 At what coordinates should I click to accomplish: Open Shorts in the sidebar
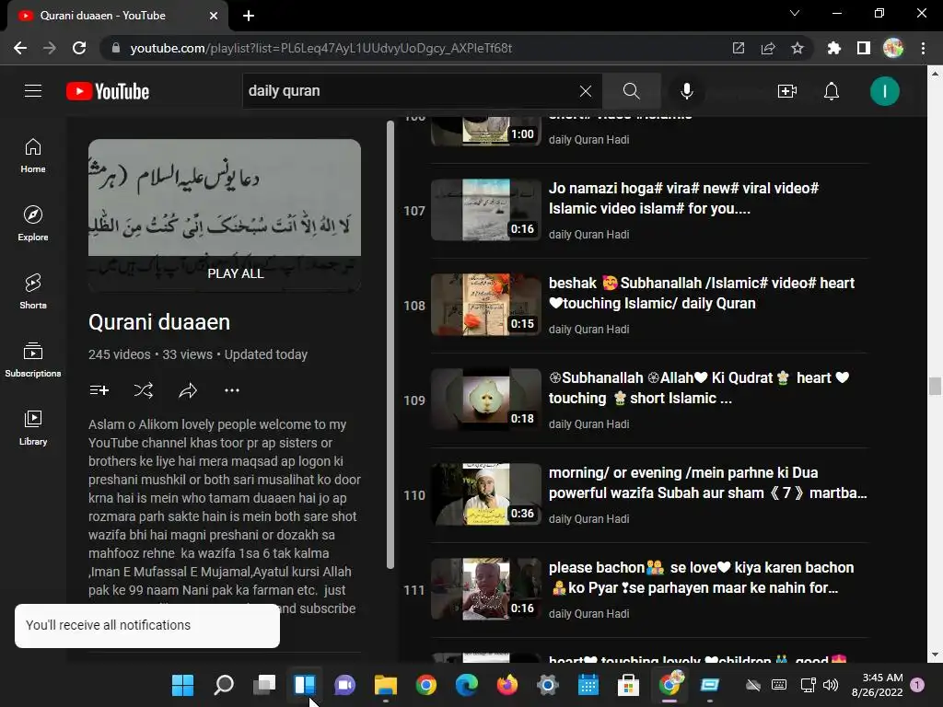pos(33,292)
